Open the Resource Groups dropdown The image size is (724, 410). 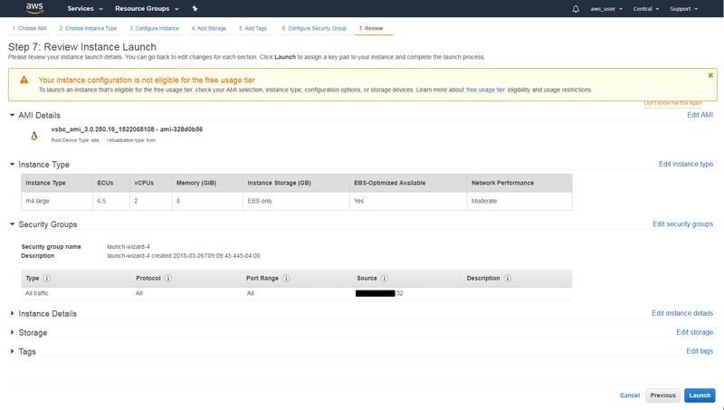tap(147, 9)
